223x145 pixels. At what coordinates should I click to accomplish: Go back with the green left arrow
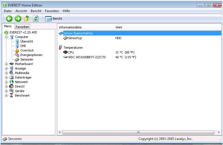click(x=9, y=19)
